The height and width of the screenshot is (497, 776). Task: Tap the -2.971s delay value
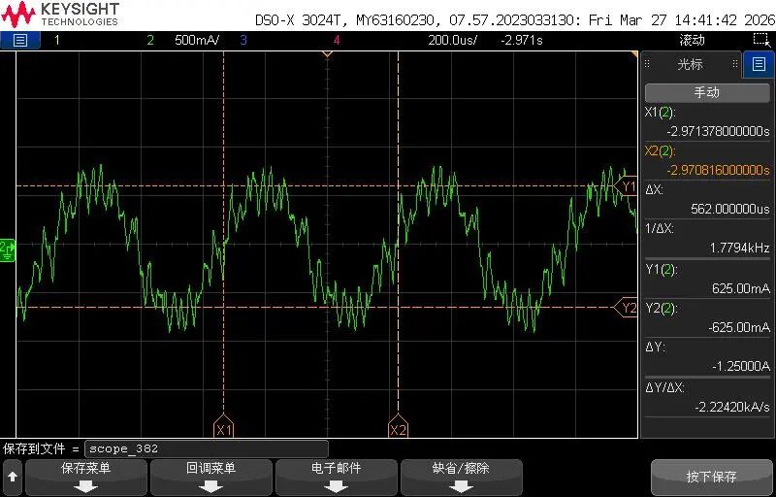(x=521, y=40)
